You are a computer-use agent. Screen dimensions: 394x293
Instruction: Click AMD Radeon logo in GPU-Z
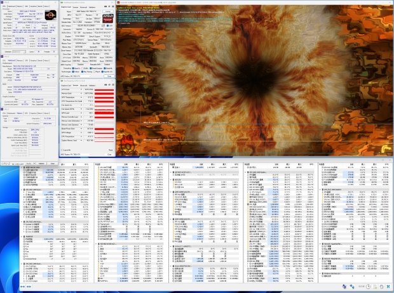click(108, 18)
